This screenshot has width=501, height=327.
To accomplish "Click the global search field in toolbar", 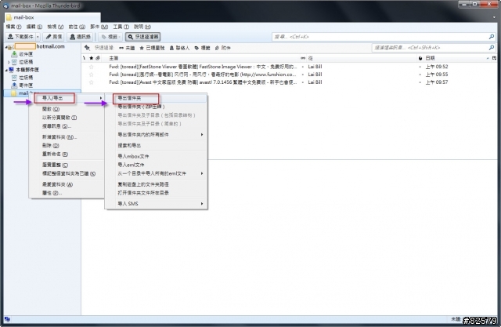I will click(x=384, y=37).
